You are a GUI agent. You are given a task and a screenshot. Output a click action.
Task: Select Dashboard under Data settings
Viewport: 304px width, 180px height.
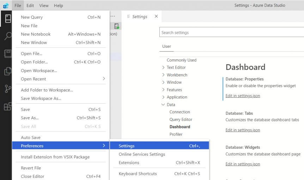(x=180, y=127)
